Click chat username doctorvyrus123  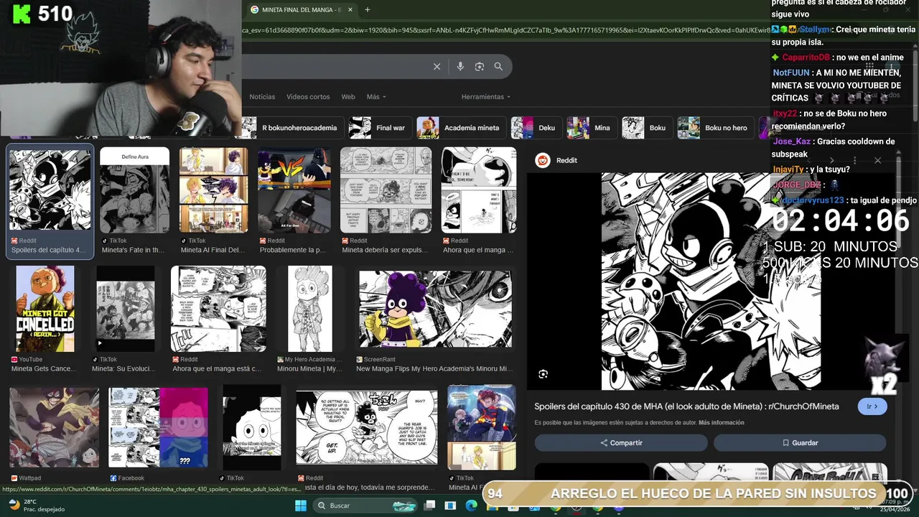[x=812, y=200]
